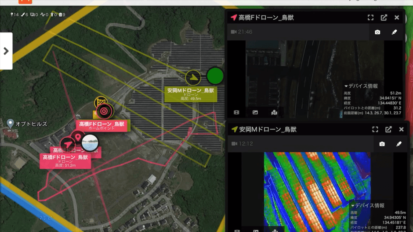Open pencil annotation tool in 高橋Fドローン panel
This screenshot has width=413, height=232.
[x=394, y=32]
